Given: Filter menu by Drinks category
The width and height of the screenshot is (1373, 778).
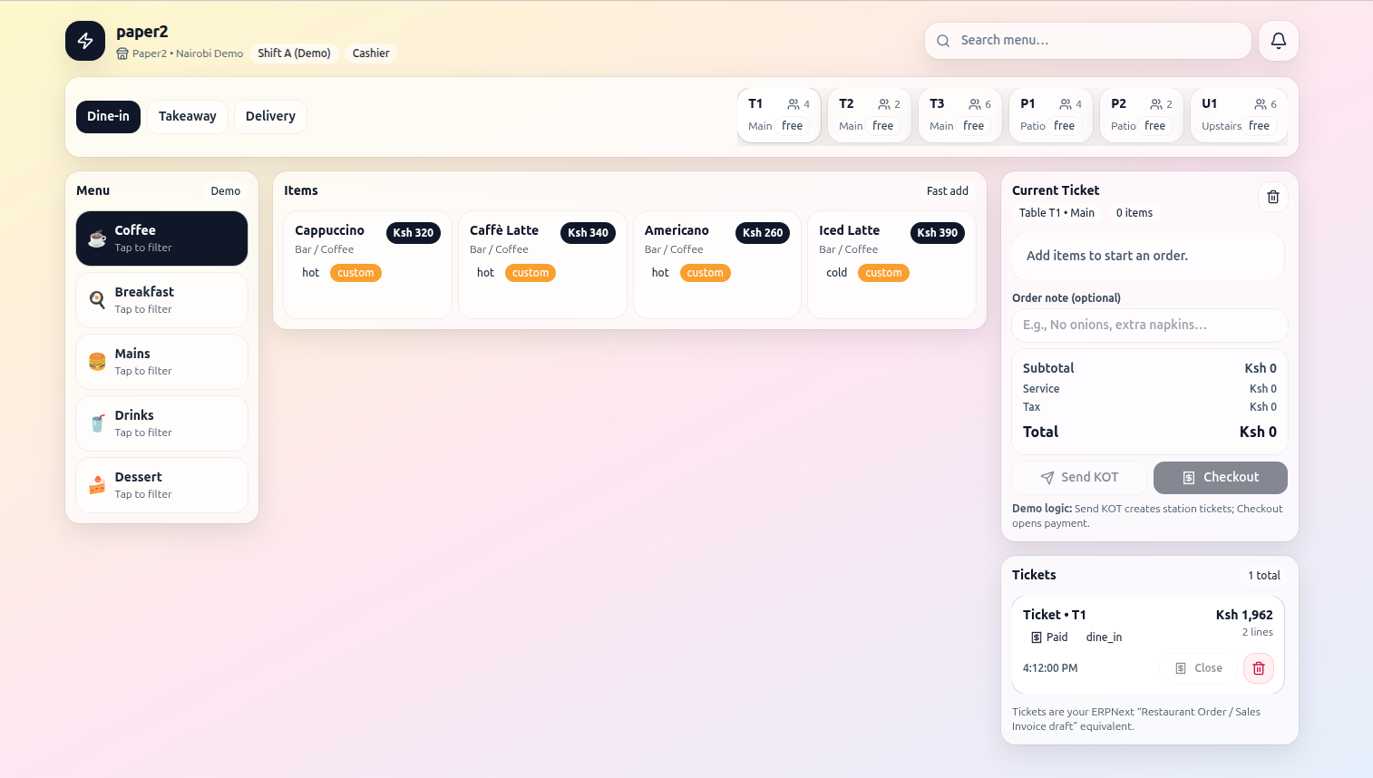Looking at the screenshot, I should click(161, 423).
